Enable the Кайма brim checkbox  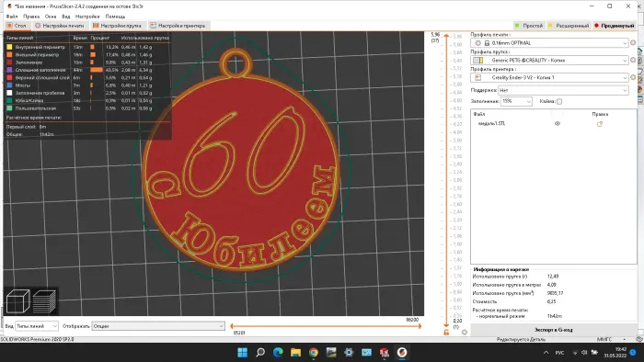[559, 101]
